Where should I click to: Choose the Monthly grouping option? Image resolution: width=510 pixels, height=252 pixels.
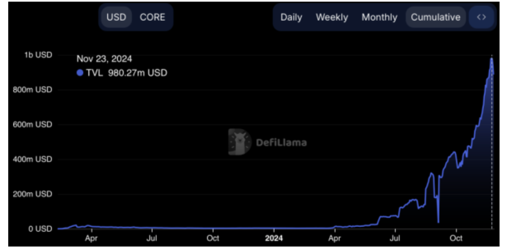click(380, 17)
